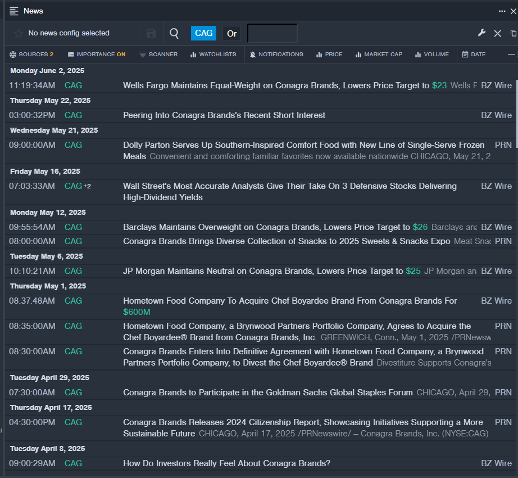Screen dimensions: 518x478
Task: Open the three-dot more options menu
Action: point(502,11)
